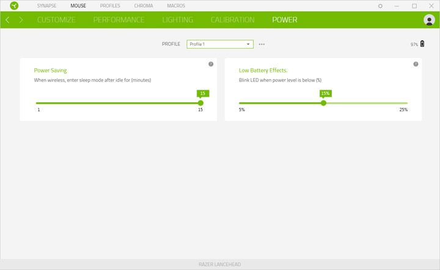Click the sleep mode idle slider handle
This screenshot has width=440, height=270.
pos(200,103)
